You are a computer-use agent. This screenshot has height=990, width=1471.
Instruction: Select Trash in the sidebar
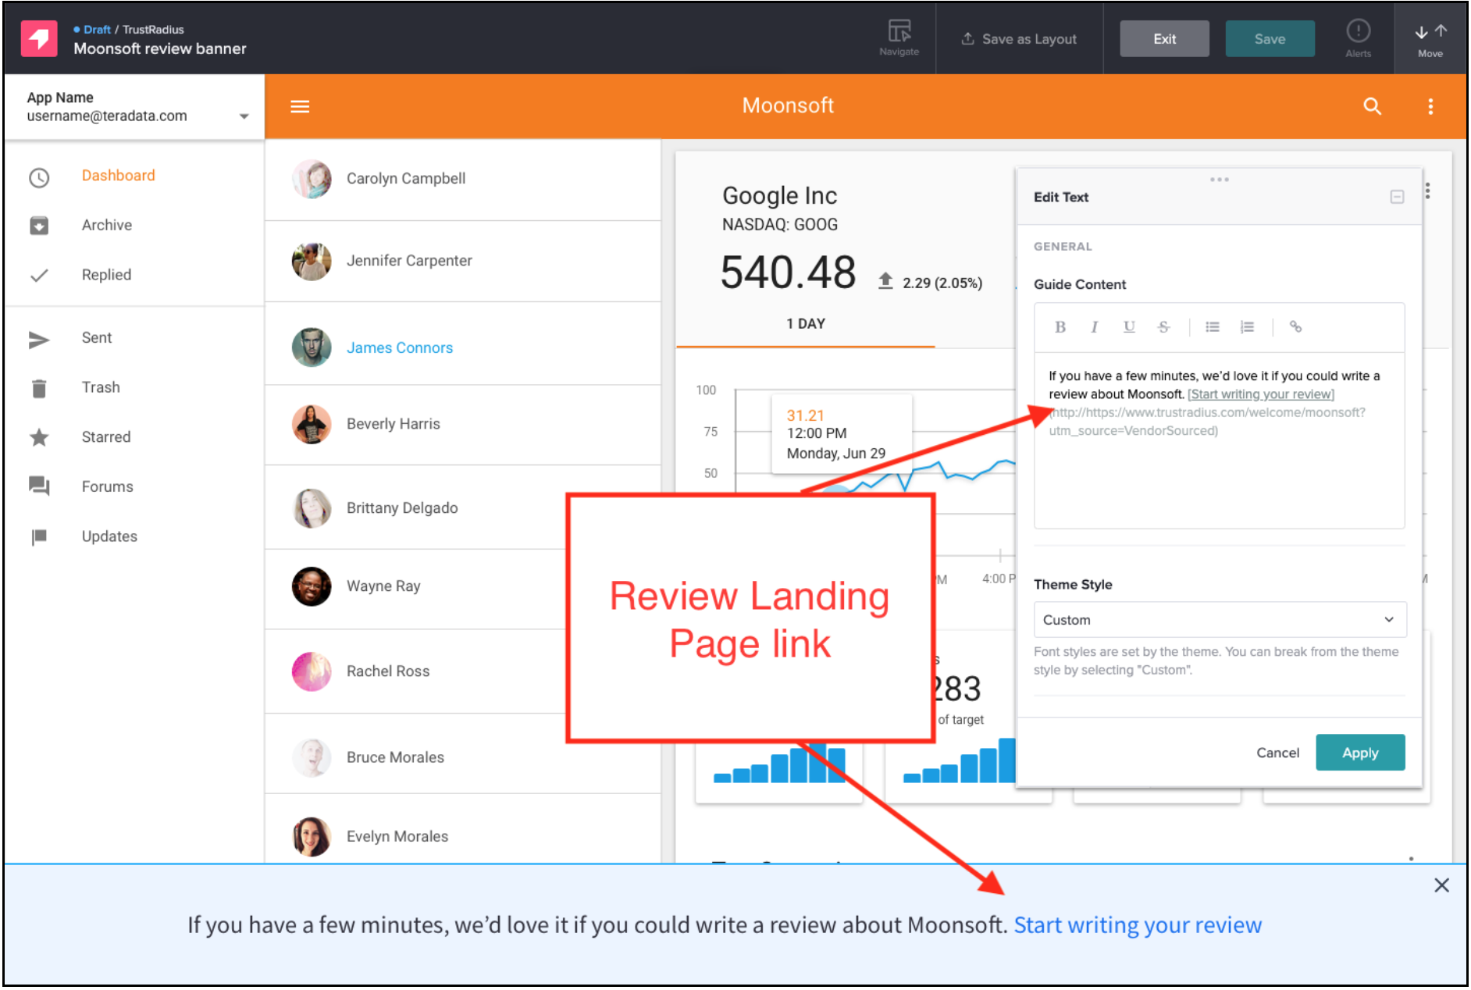101,387
